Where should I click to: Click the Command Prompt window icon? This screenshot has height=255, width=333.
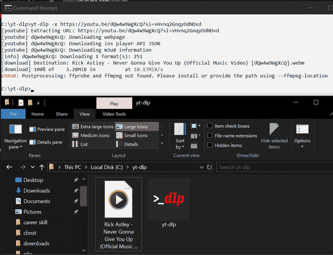[8, 8]
